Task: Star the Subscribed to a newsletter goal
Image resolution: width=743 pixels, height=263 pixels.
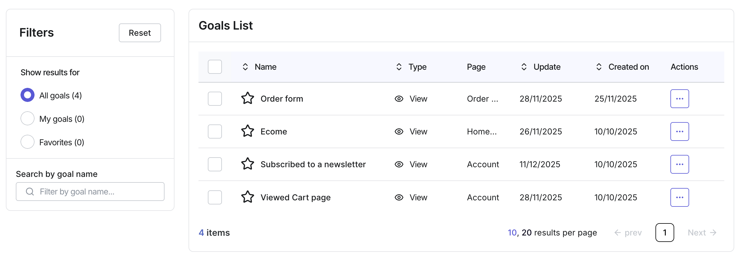Action: (247, 164)
